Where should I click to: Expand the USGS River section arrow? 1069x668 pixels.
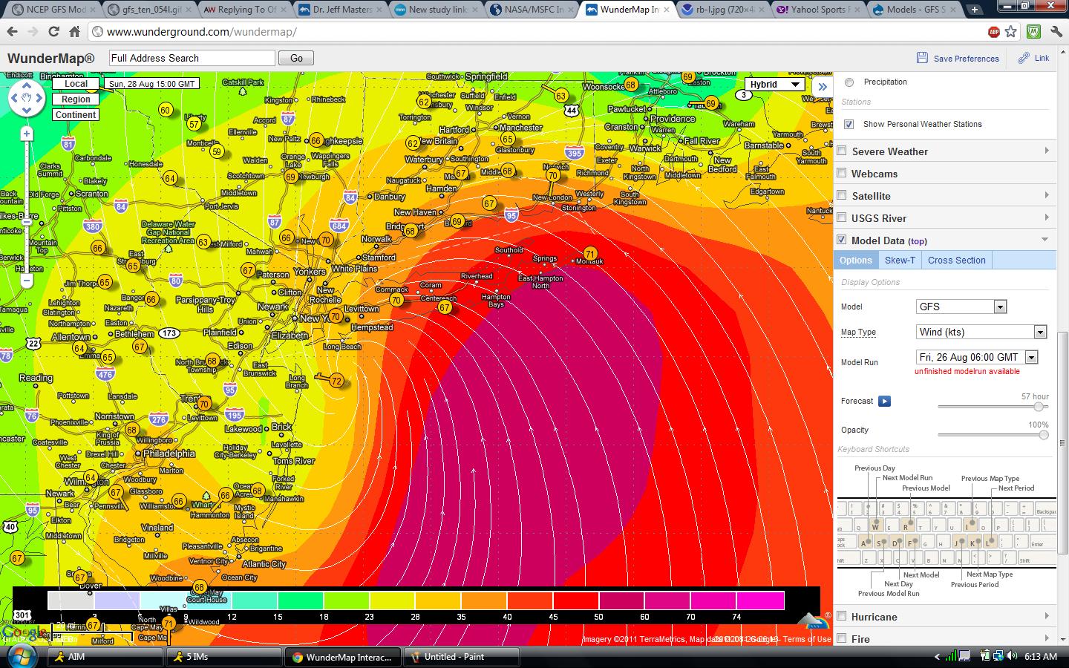point(1047,217)
